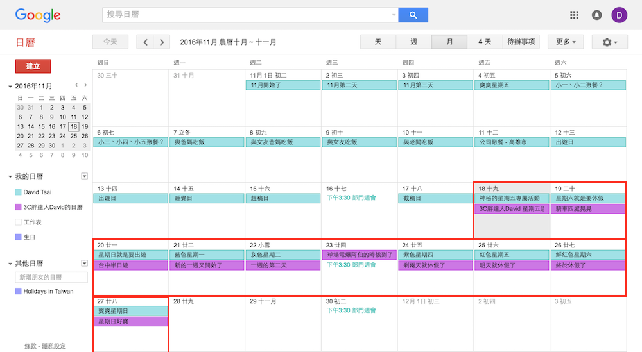This screenshot has height=352, width=642.
Task: Click the blue search magnifier button
Action: [413, 15]
